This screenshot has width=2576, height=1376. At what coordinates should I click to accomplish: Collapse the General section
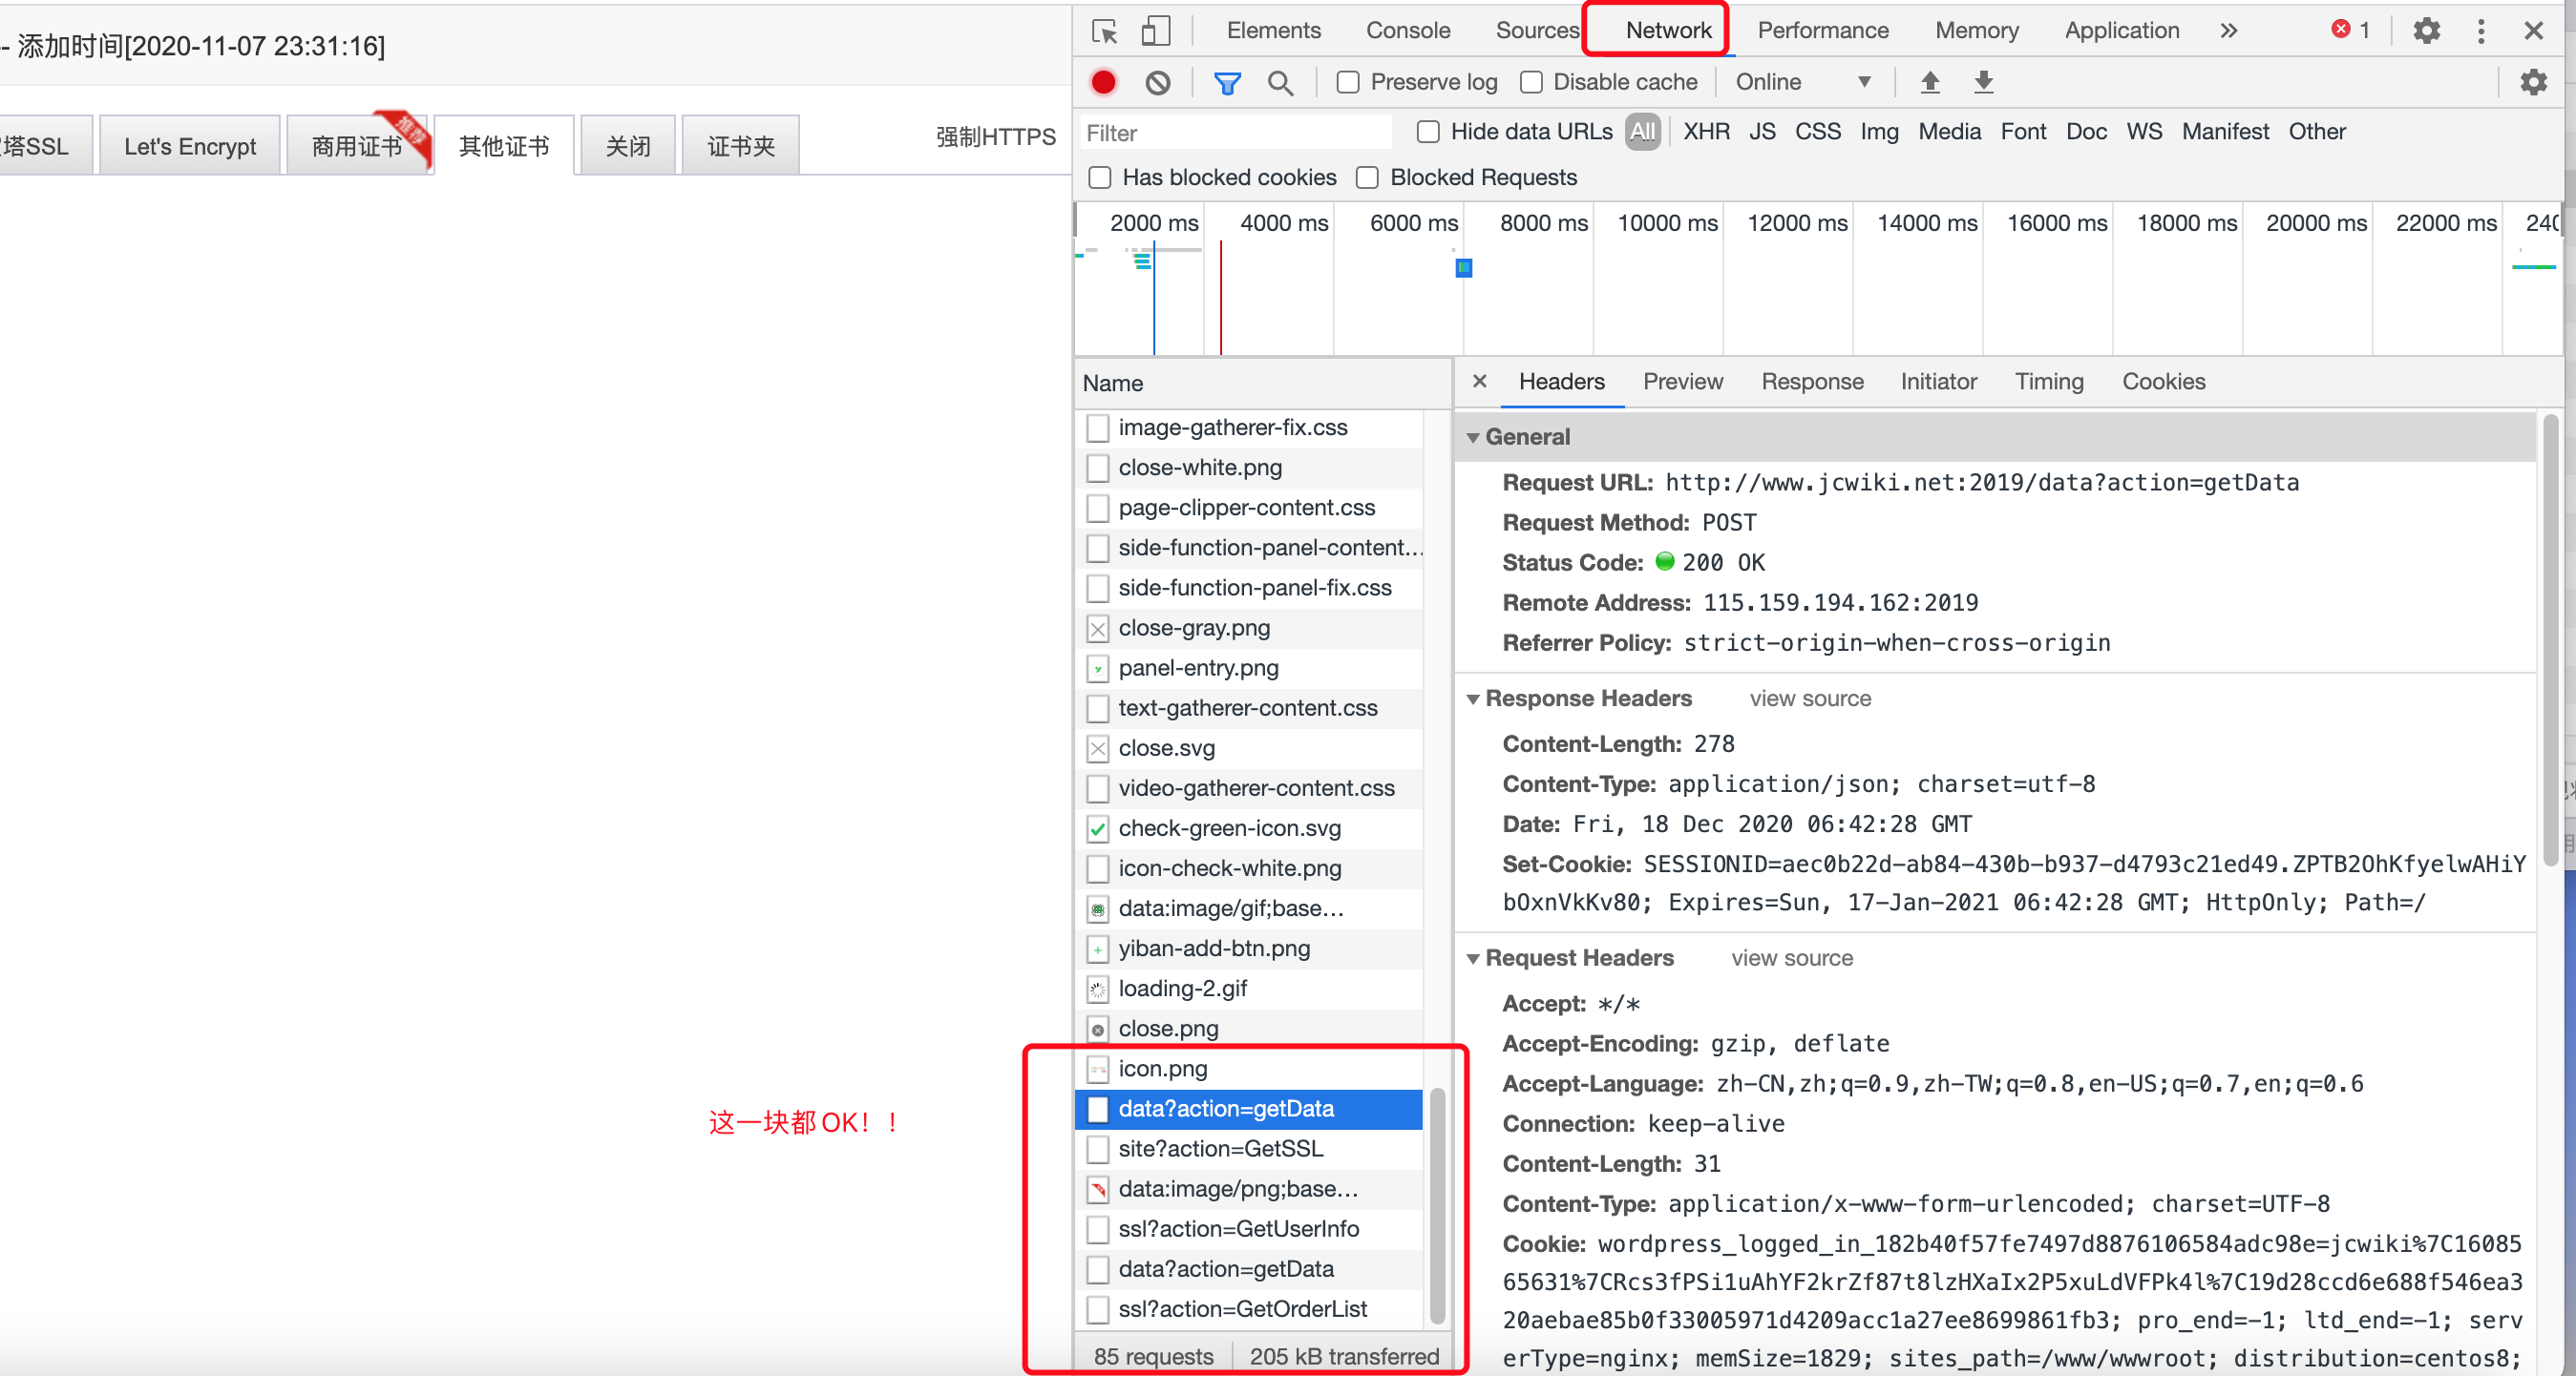coord(1473,438)
